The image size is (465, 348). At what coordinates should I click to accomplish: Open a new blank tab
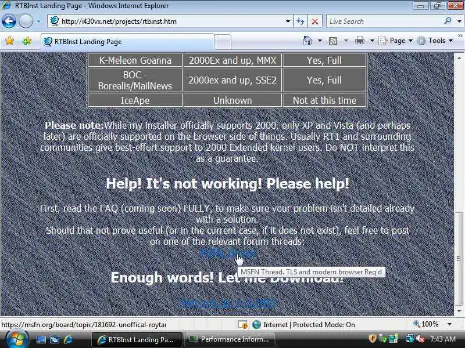222,42
